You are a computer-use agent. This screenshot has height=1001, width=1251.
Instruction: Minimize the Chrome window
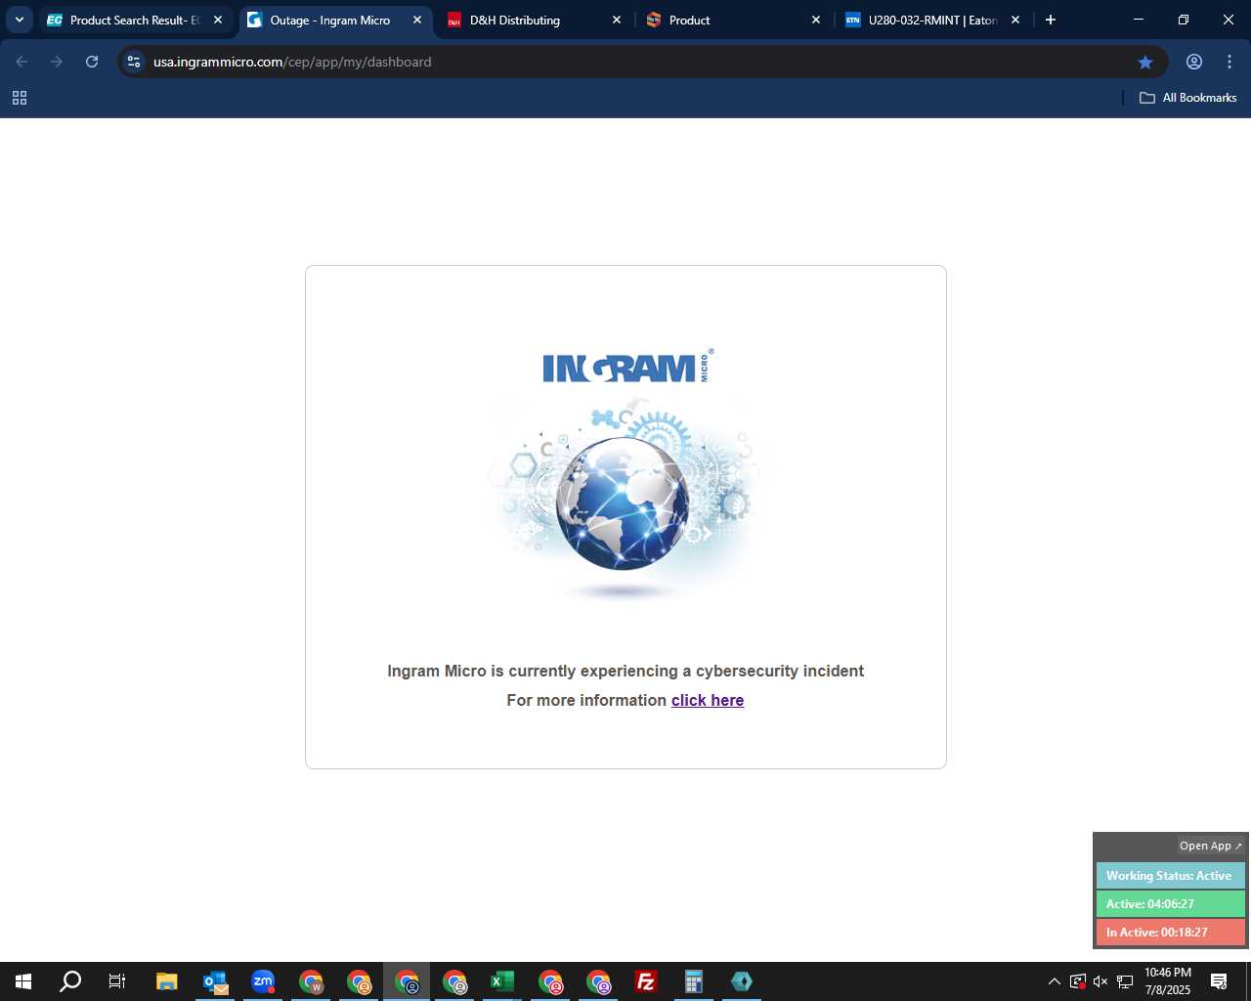pyautogui.click(x=1139, y=20)
